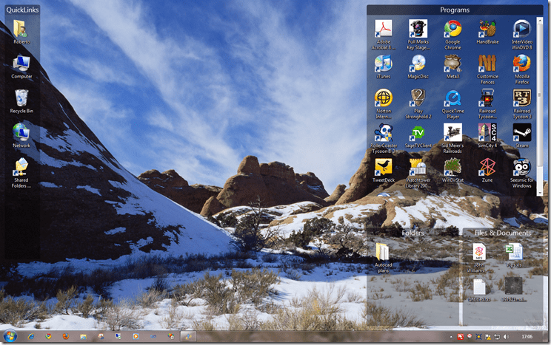Launch Mozilla Firefox from Programs
Image resolution: width=551 pixels, height=345 pixels.
pos(522,64)
